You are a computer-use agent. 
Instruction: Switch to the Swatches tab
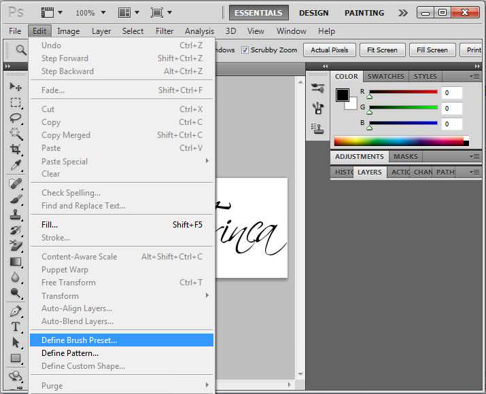(x=386, y=76)
